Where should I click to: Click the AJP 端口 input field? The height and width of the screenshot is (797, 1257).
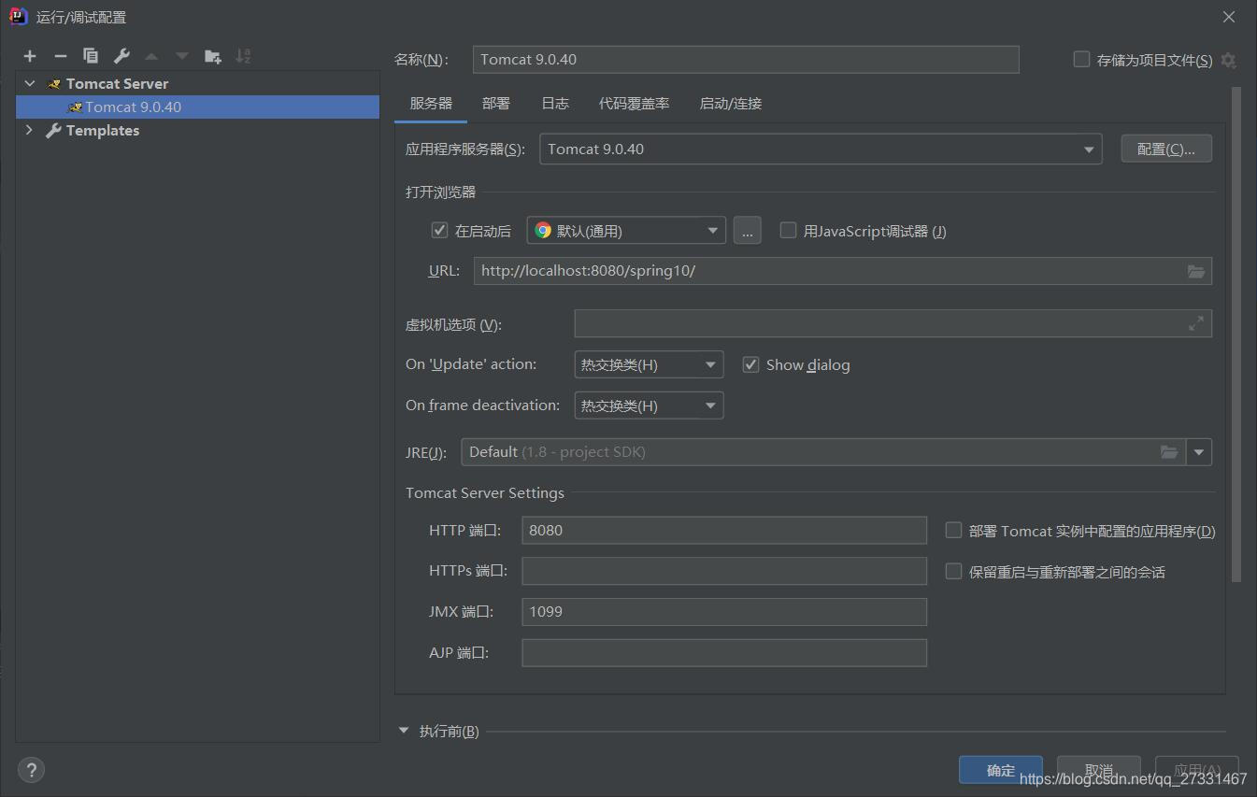tap(724, 652)
